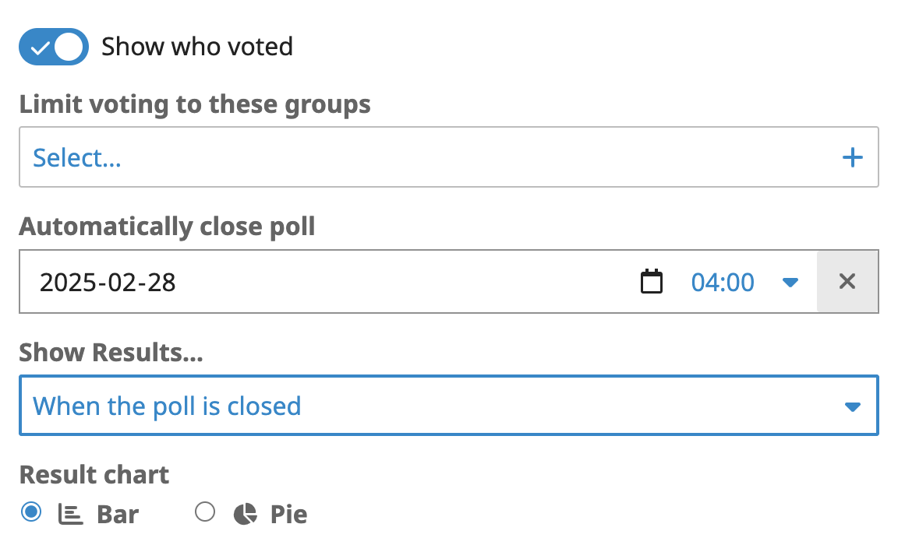Open the Limit voting groups Select field
The height and width of the screenshot is (545, 898).
point(437,158)
